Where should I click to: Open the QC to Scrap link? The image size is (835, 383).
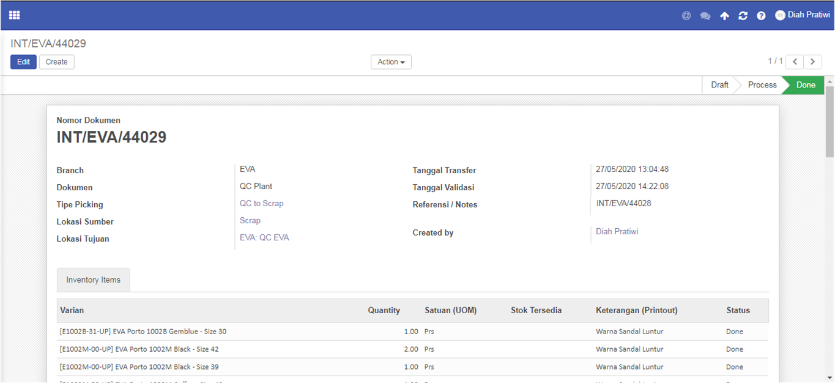click(x=261, y=203)
